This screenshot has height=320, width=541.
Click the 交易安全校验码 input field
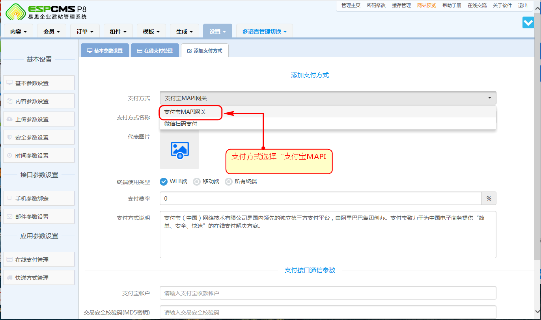click(x=328, y=312)
